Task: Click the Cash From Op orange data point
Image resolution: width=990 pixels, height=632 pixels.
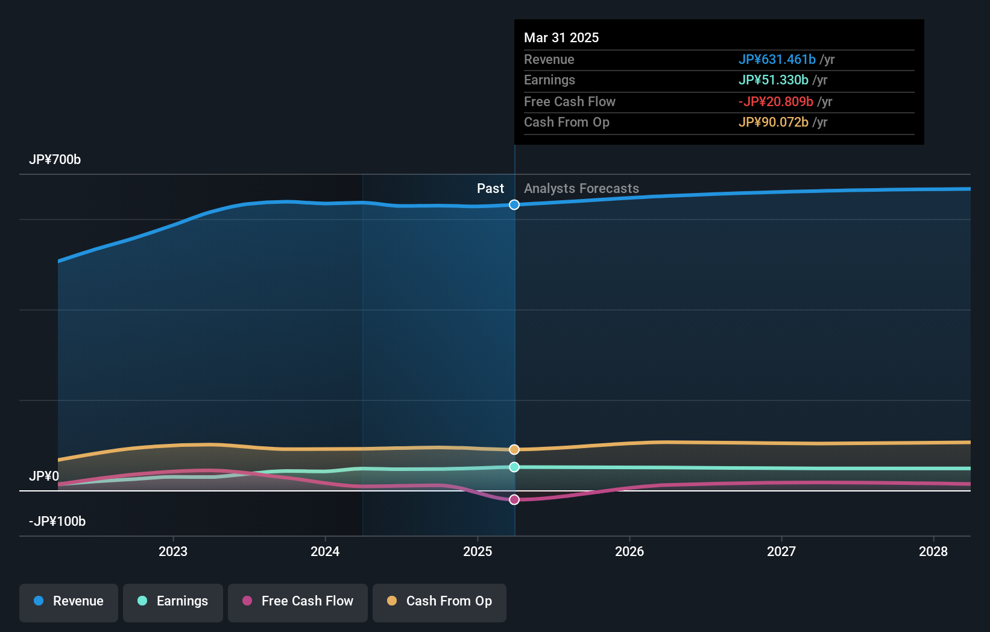Action: [514, 449]
